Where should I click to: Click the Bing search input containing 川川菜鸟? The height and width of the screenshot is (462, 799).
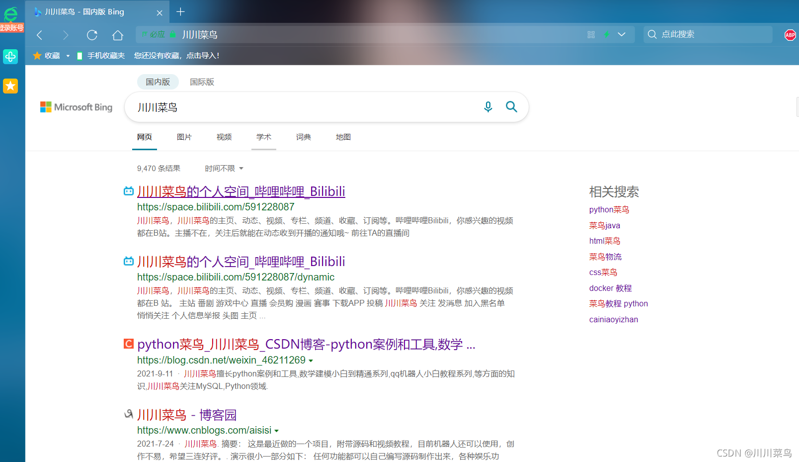tap(303, 107)
